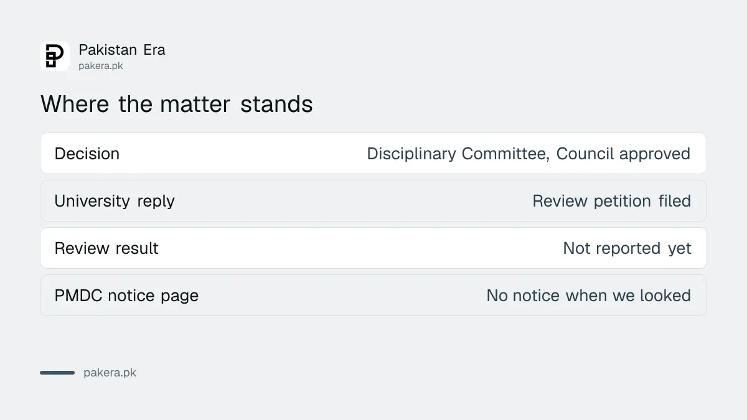This screenshot has width=747, height=420.
Task: Open the pakera.pk link under the site name
Action: [101, 66]
